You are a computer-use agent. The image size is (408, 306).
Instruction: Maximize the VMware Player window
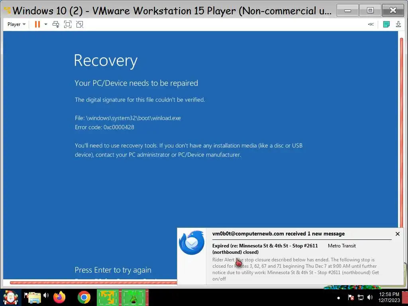click(370, 11)
